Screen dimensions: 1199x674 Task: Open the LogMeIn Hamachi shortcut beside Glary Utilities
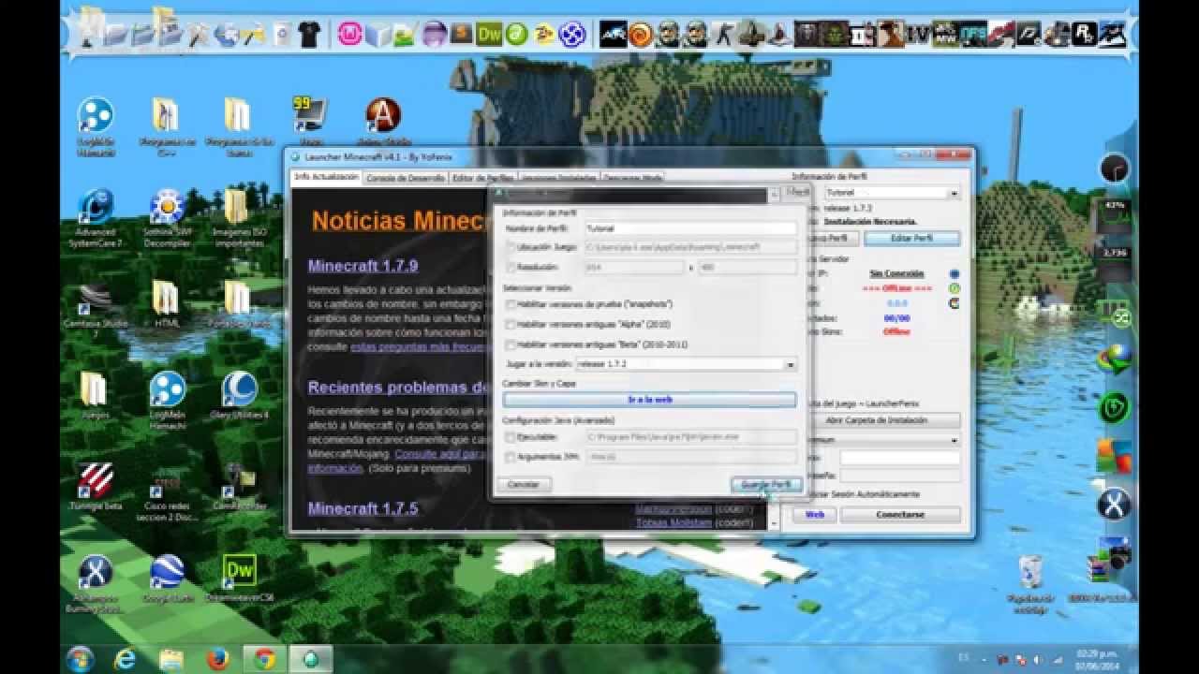[167, 401]
